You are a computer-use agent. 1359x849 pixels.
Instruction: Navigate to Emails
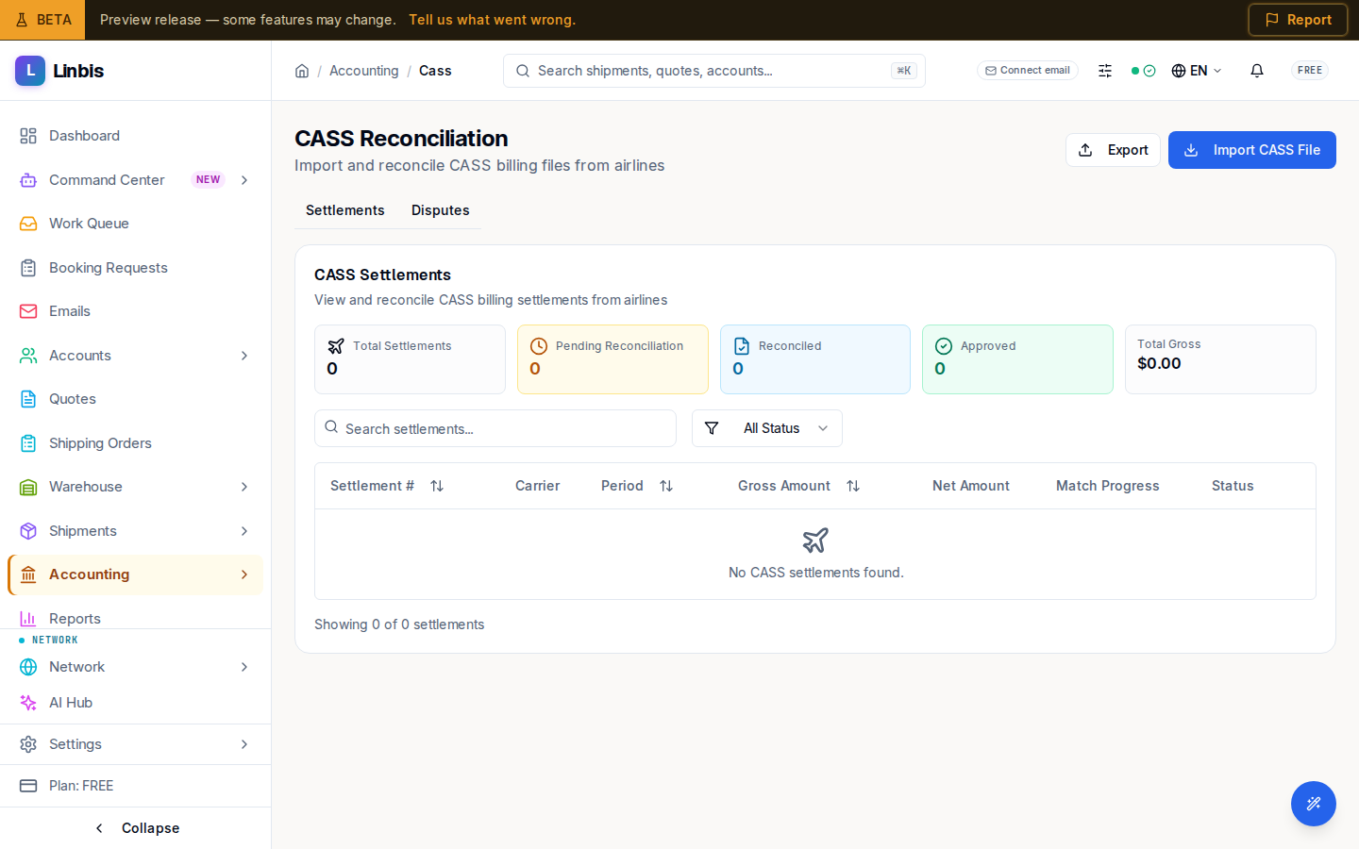coord(135,311)
